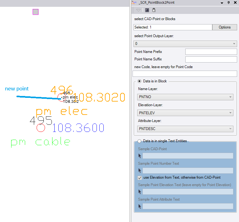
Task: Click the small black 'pm elec' point label
Action: pyautogui.click(x=70, y=97)
